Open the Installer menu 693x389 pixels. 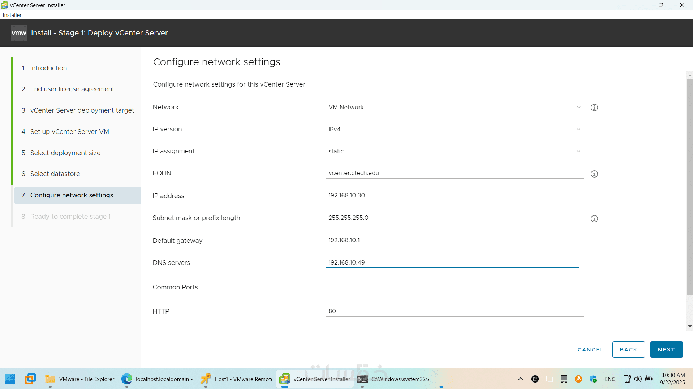tap(12, 15)
